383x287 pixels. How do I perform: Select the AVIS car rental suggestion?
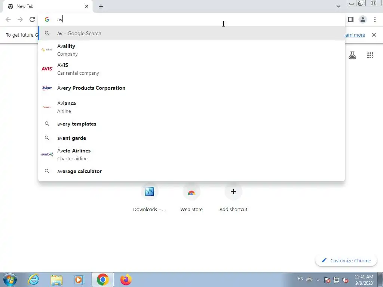pyautogui.click(x=191, y=69)
